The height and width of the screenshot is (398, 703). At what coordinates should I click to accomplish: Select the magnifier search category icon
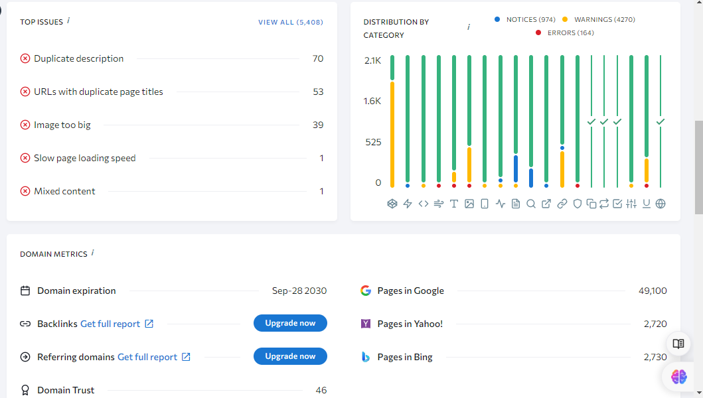click(531, 204)
